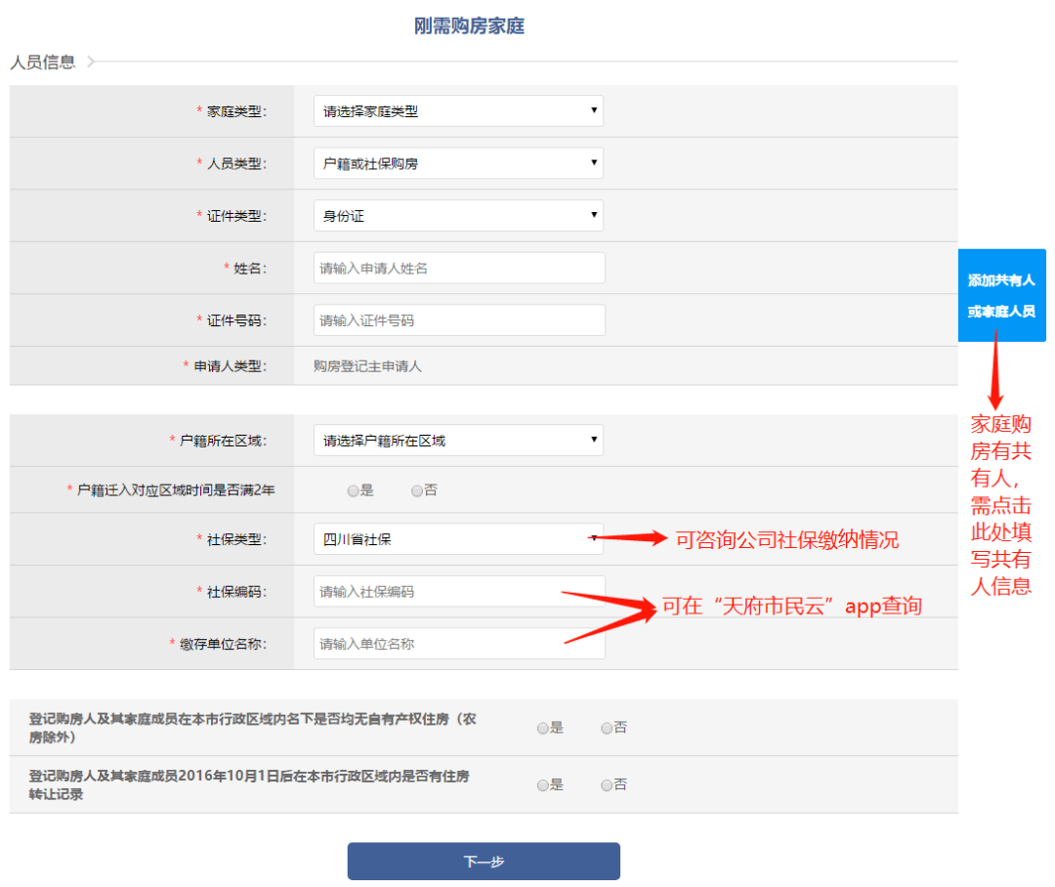1055x887 pixels.
Task: Click the blue 添加共有人或家庭人员 button
Action: click(1001, 296)
